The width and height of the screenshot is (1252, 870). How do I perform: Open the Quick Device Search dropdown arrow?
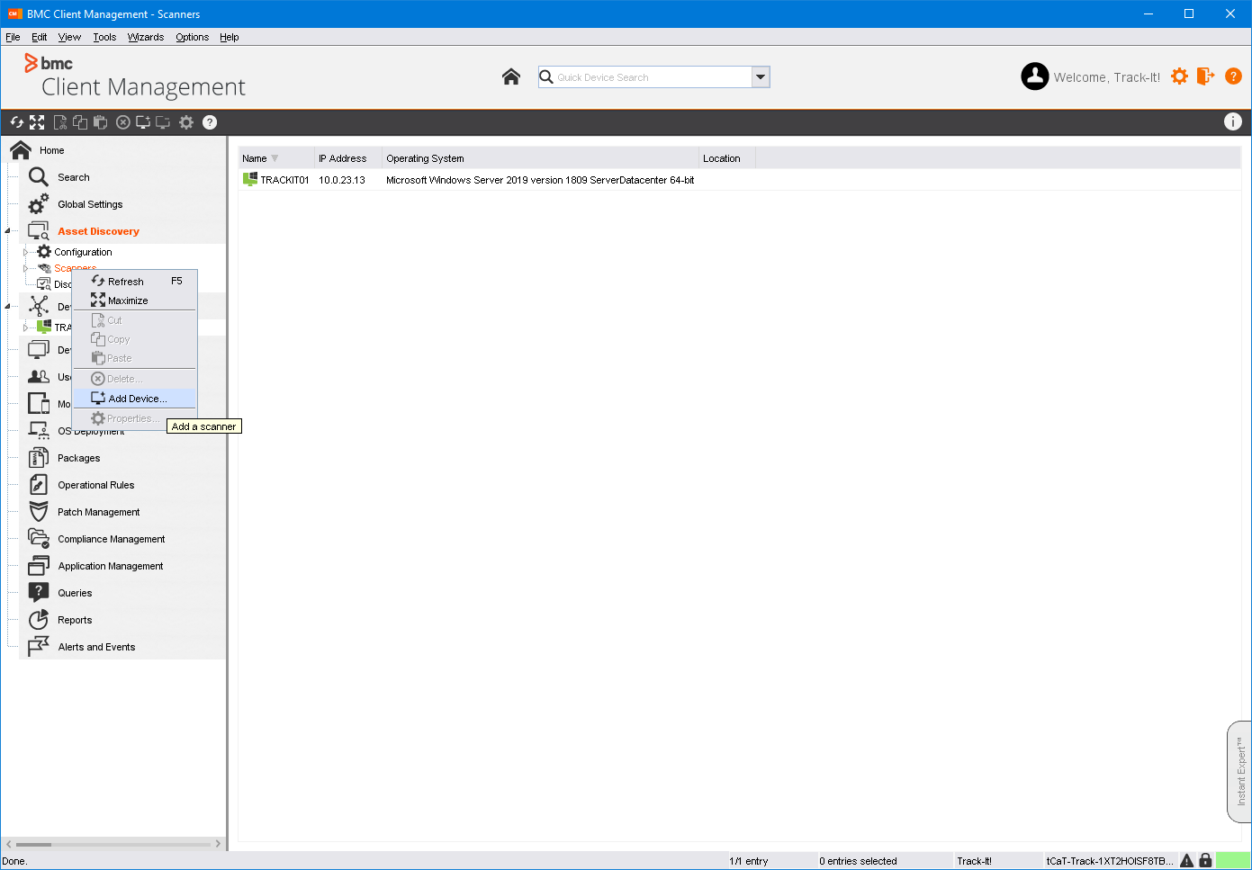(761, 77)
